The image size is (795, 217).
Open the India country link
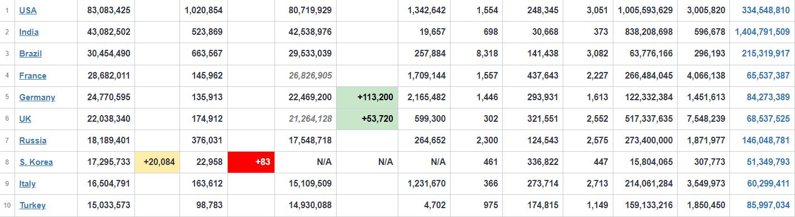[29, 32]
